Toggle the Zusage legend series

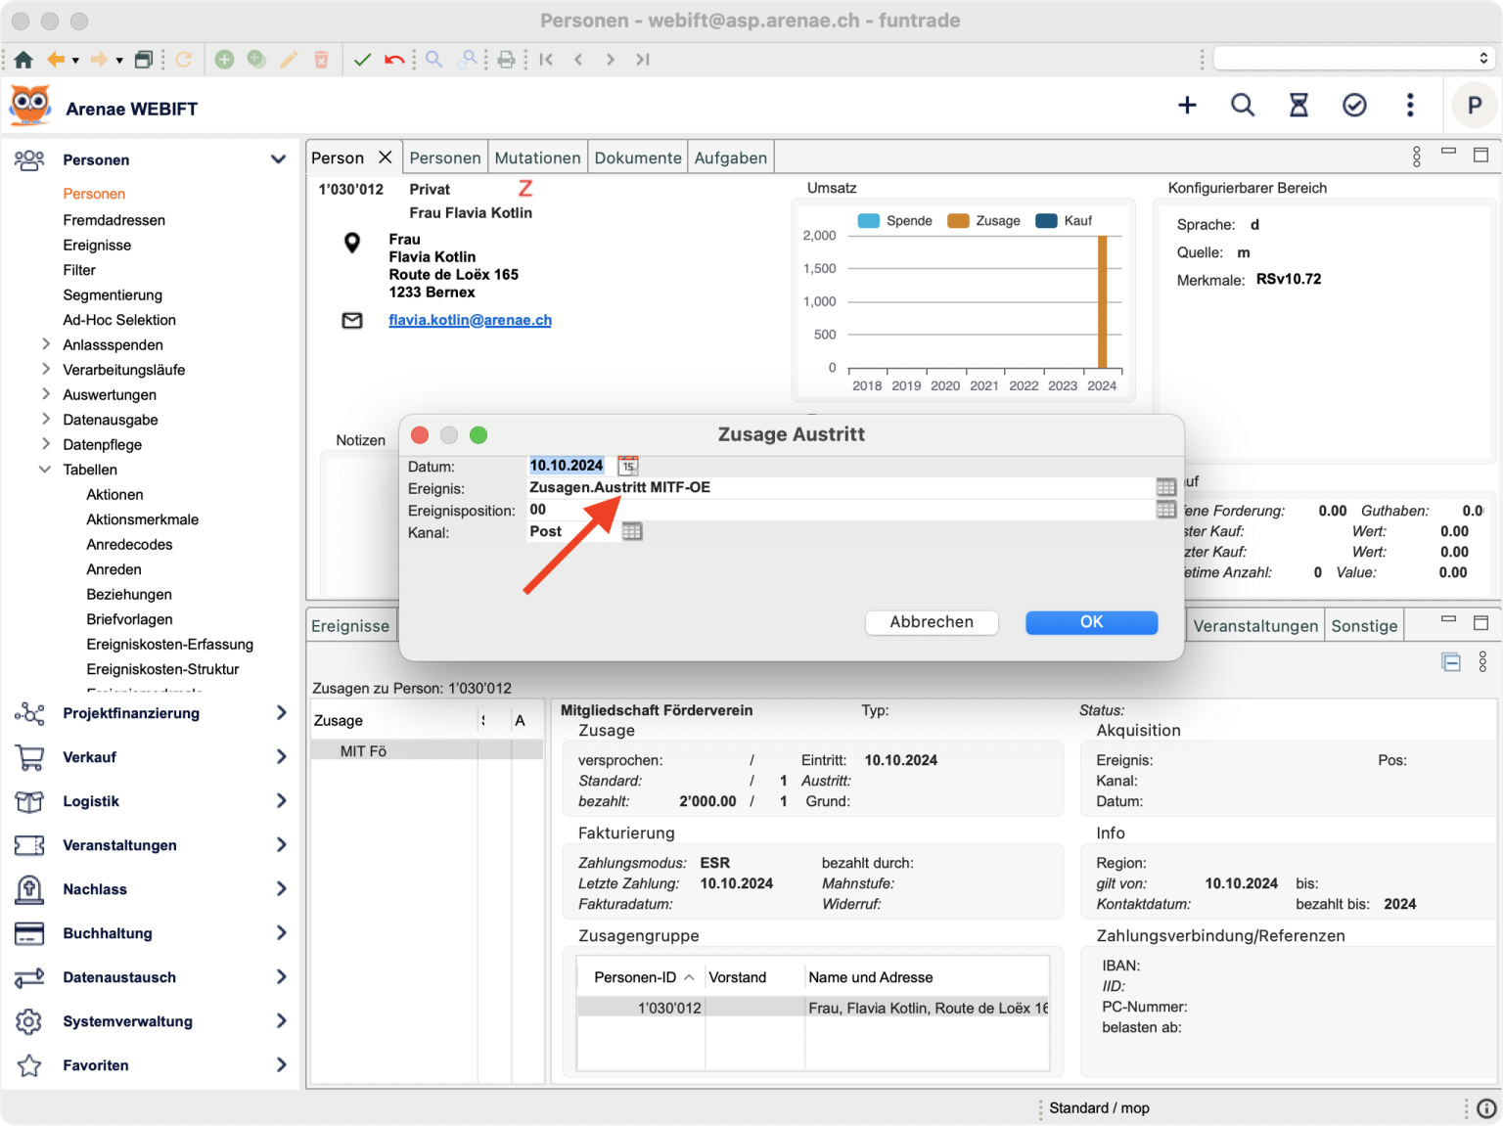[x=984, y=221]
